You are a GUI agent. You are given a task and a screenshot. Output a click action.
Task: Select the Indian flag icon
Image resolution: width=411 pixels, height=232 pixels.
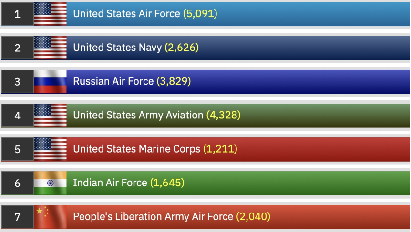pos(50,183)
